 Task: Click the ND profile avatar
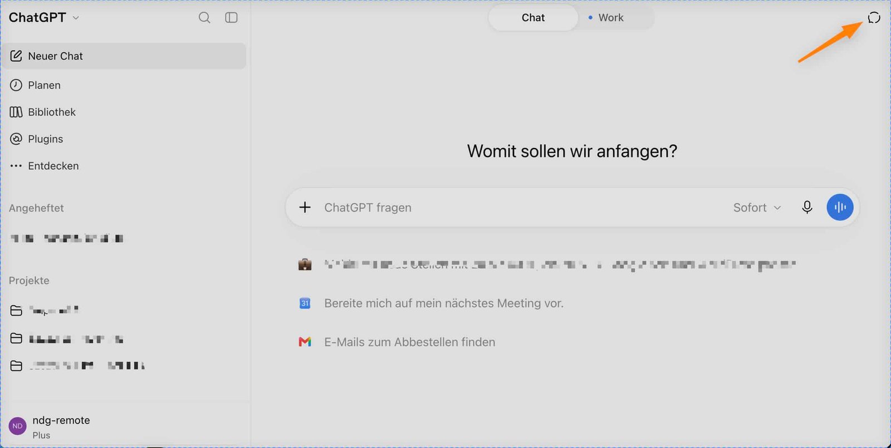(18, 426)
